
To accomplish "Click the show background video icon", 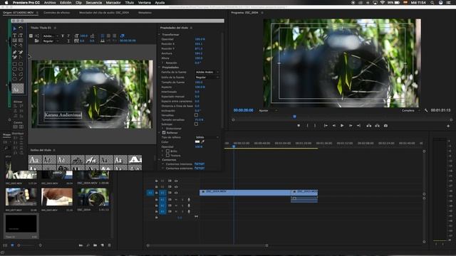I will click(123, 36).
